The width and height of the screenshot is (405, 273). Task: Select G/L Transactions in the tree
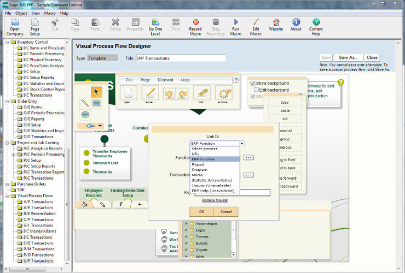point(38,225)
